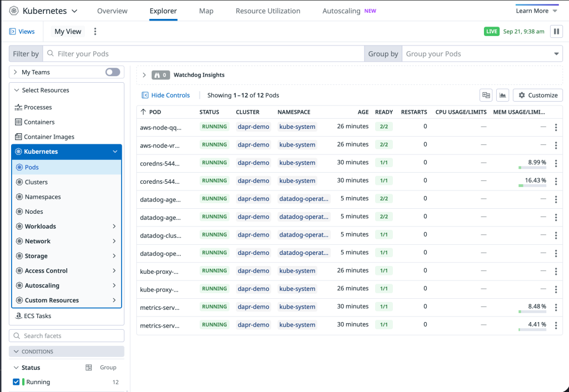Viewport: 569px width, 392px height.
Task: Click the timeseries chart icon near Customize
Action: coord(502,94)
